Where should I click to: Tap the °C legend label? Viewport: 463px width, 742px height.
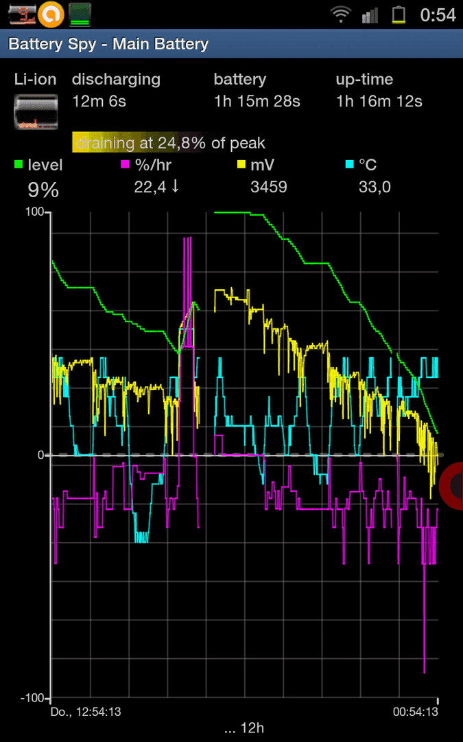[368, 164]
